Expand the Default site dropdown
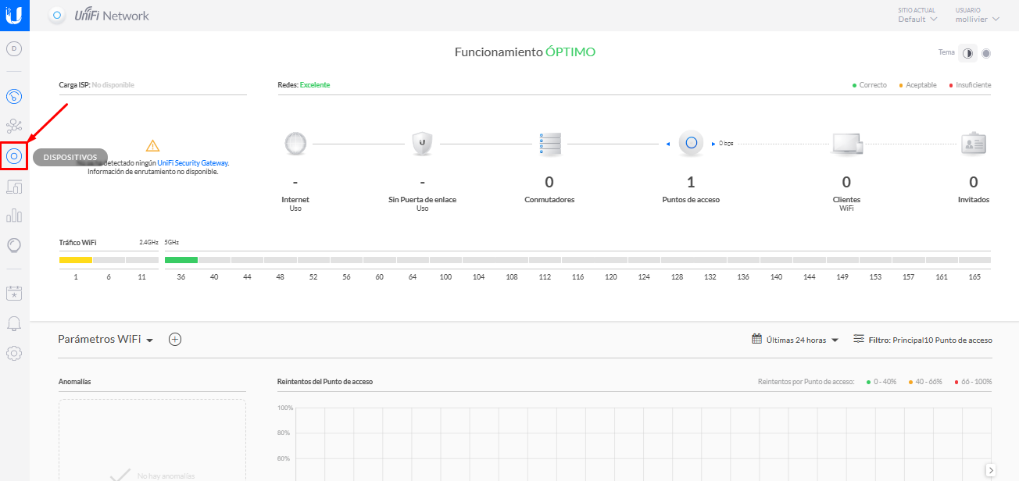The height and width of the screenshot is (481, 1019). (x=917, y=20)
